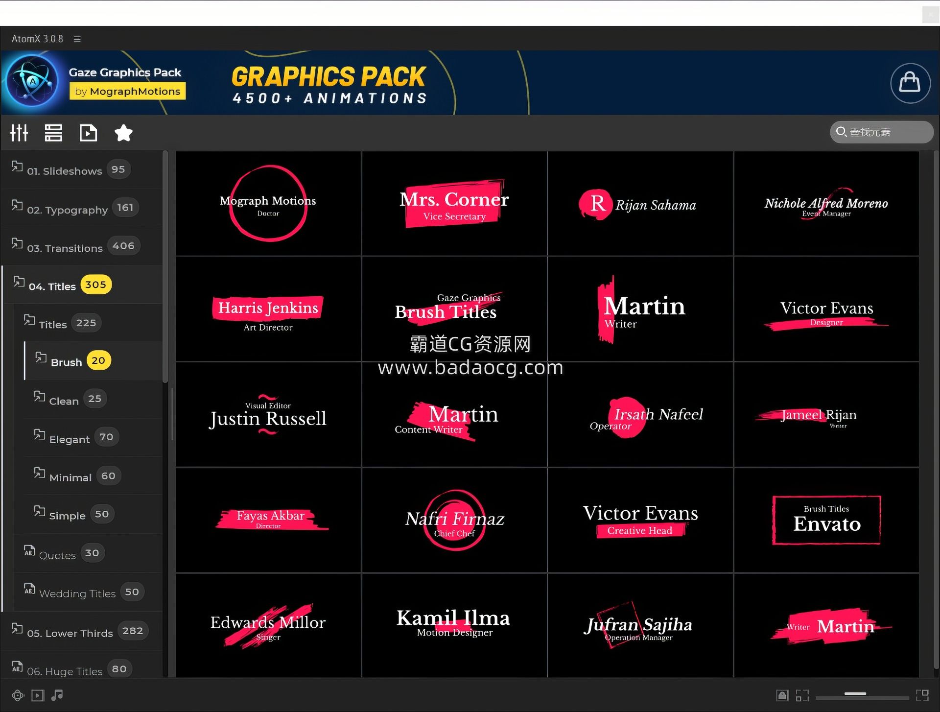The image size is (940, 712).
Task: Select the Victor Evans Designer preset
Action: point(826,309)
